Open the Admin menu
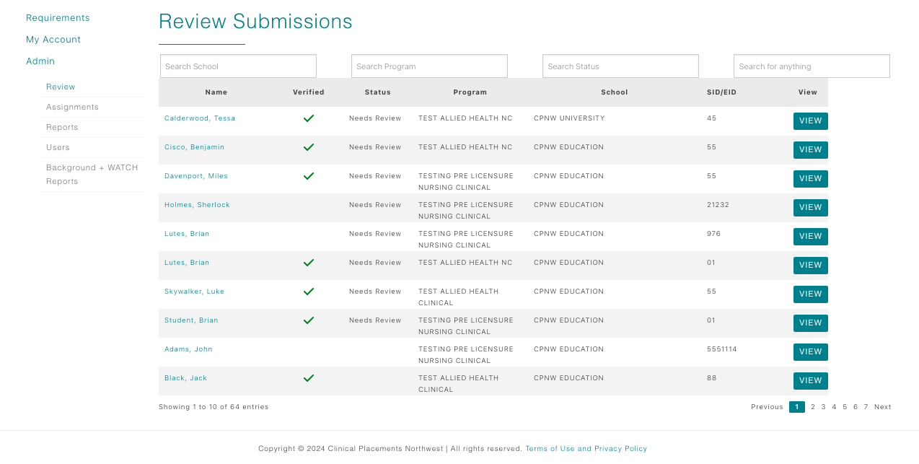Image resolution: width=919 pixels, height=464 pixels. [x=40, y=61]
